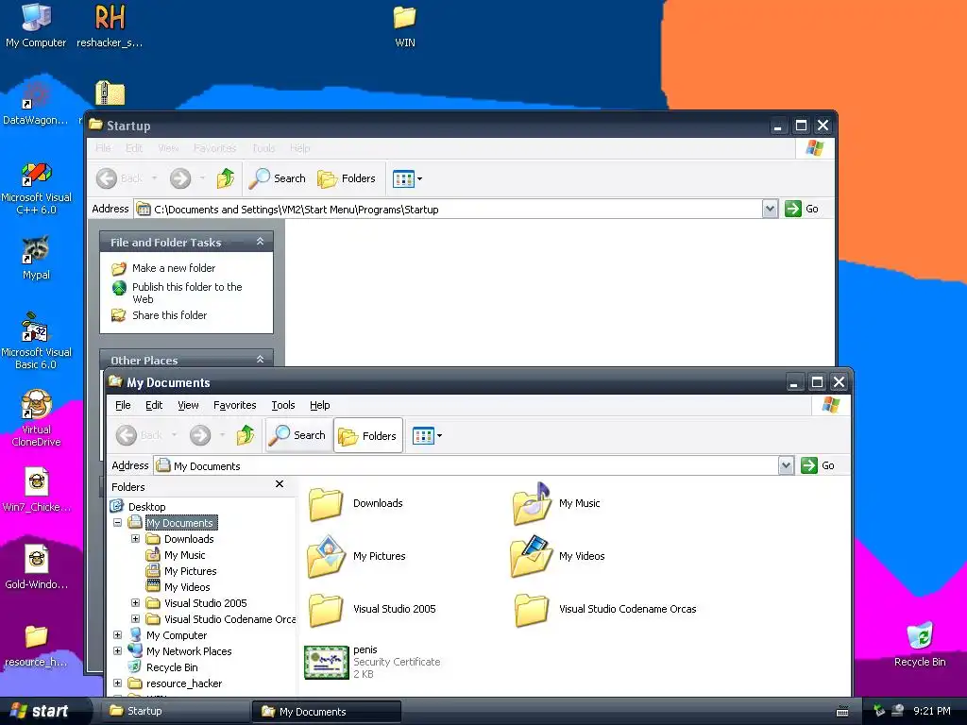Viewport: 967px width, 725px height.
Task: Select the Gold-Windo desktop file
Action: [36, 567]
